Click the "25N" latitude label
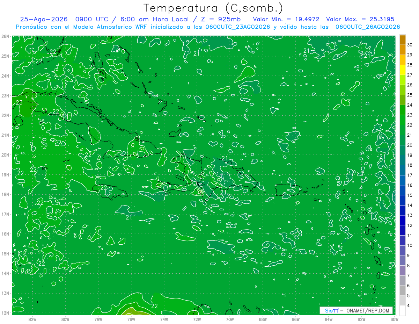The width and height of the screenshot is (419, 324). (x=5, y=56)
